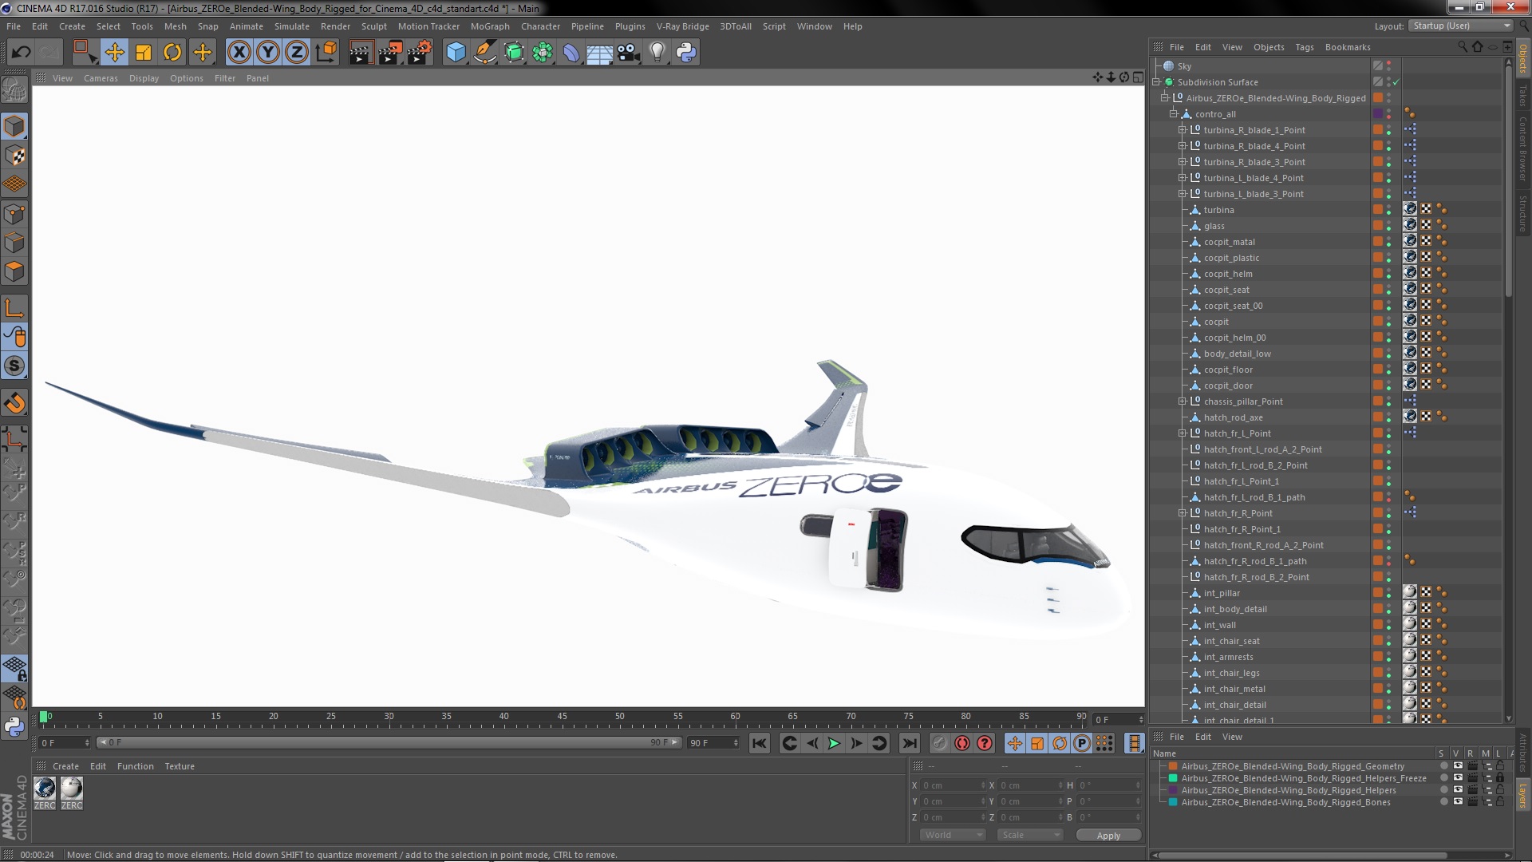
Task: Open Material Manager Create menu
Action: [x=65, y=766]
